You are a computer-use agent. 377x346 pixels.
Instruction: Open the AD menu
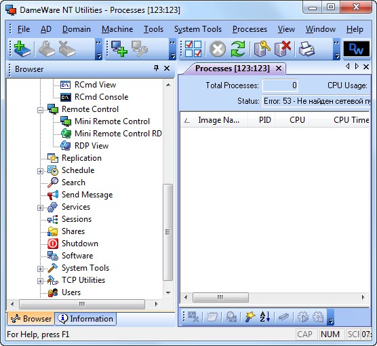tap(46, 29)
